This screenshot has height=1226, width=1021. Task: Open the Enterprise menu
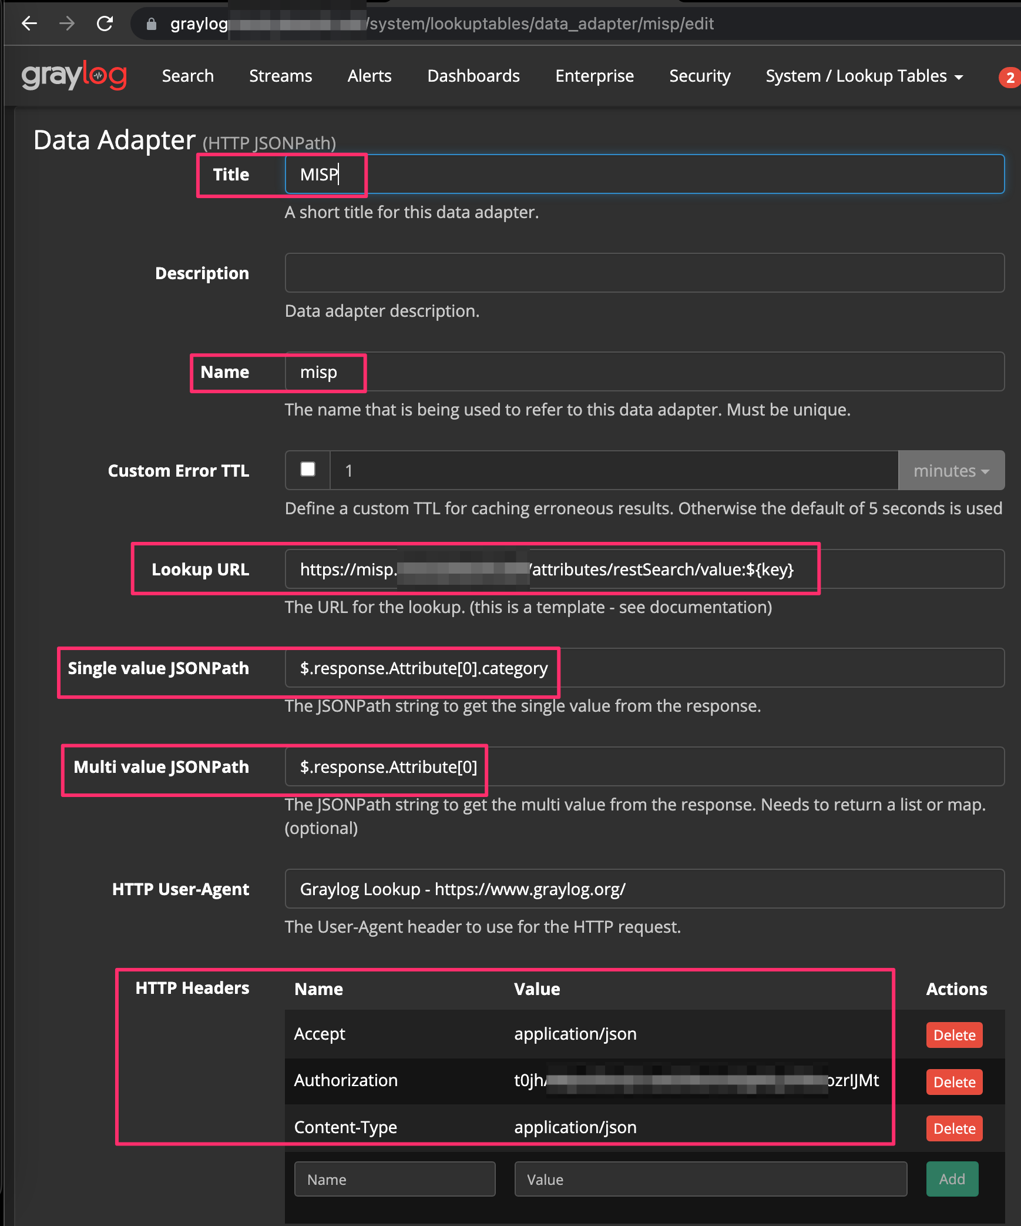(x=594, y=76)
